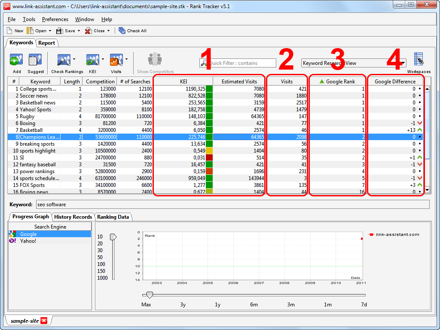Run Check All in toolbar
Screen dimensions: 440x330
[x=132, y=31]
